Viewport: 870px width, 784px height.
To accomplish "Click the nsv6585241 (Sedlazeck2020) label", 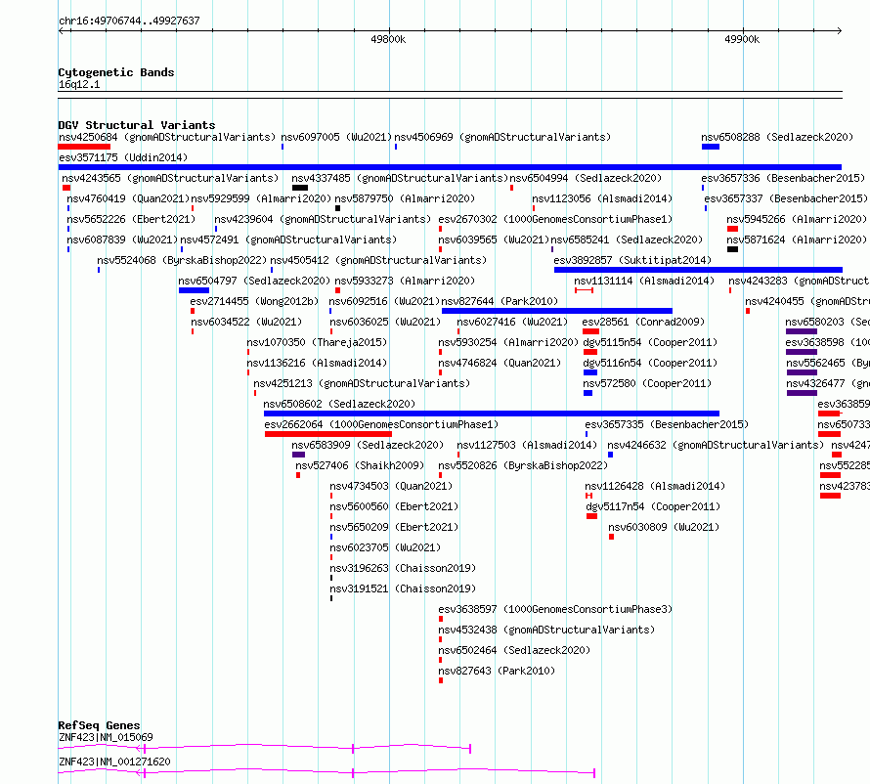I will tap(627, 240).
